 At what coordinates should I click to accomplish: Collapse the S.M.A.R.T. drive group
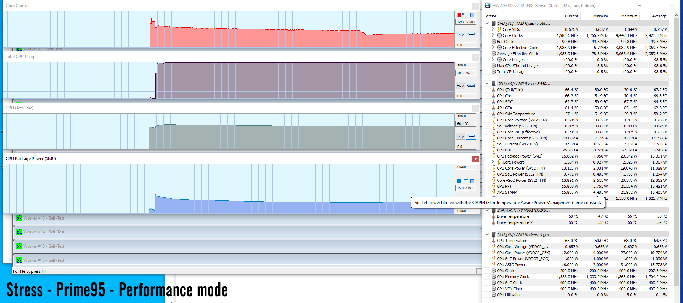coord(487,210)
